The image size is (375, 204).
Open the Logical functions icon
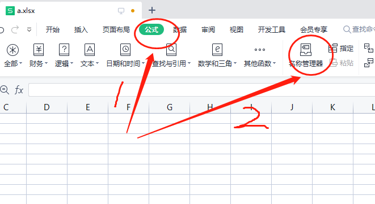64,50
